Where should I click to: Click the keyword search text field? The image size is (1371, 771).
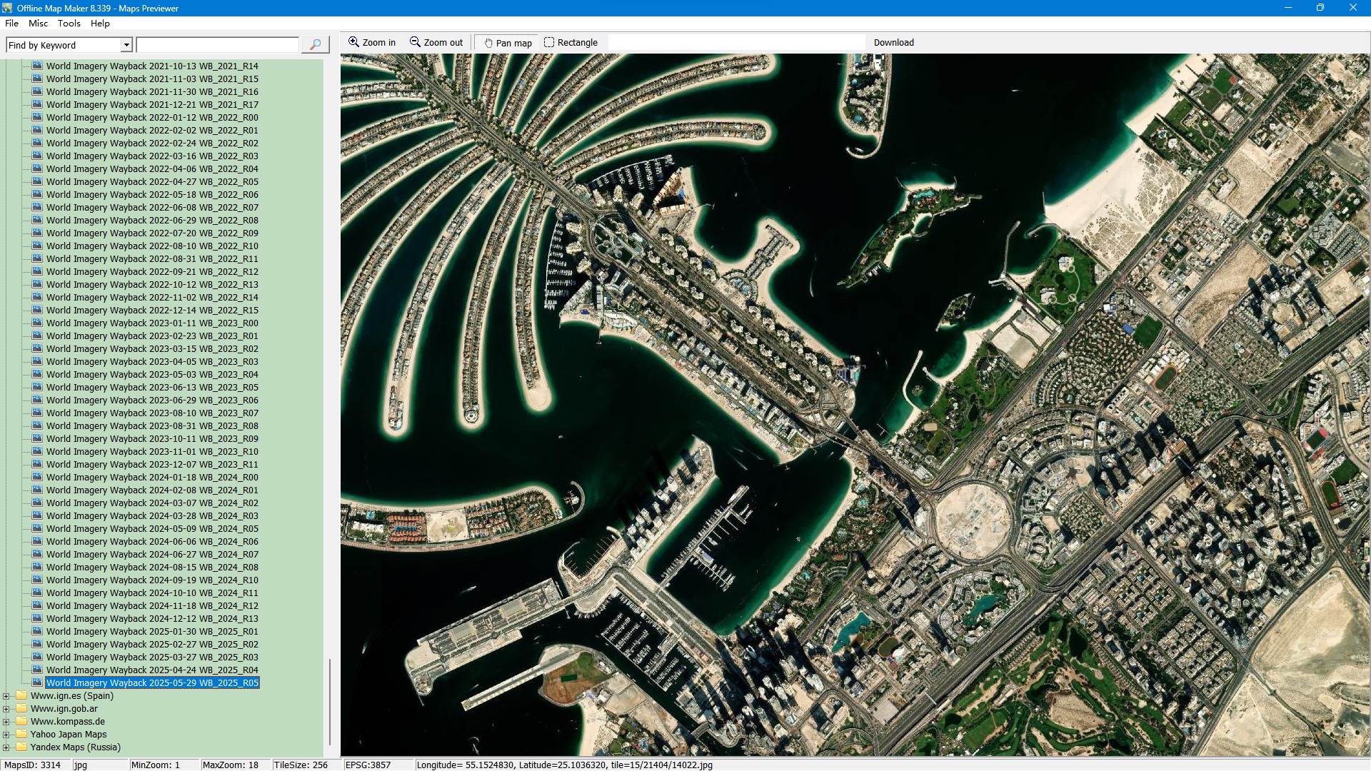click(x=217, y=45)
